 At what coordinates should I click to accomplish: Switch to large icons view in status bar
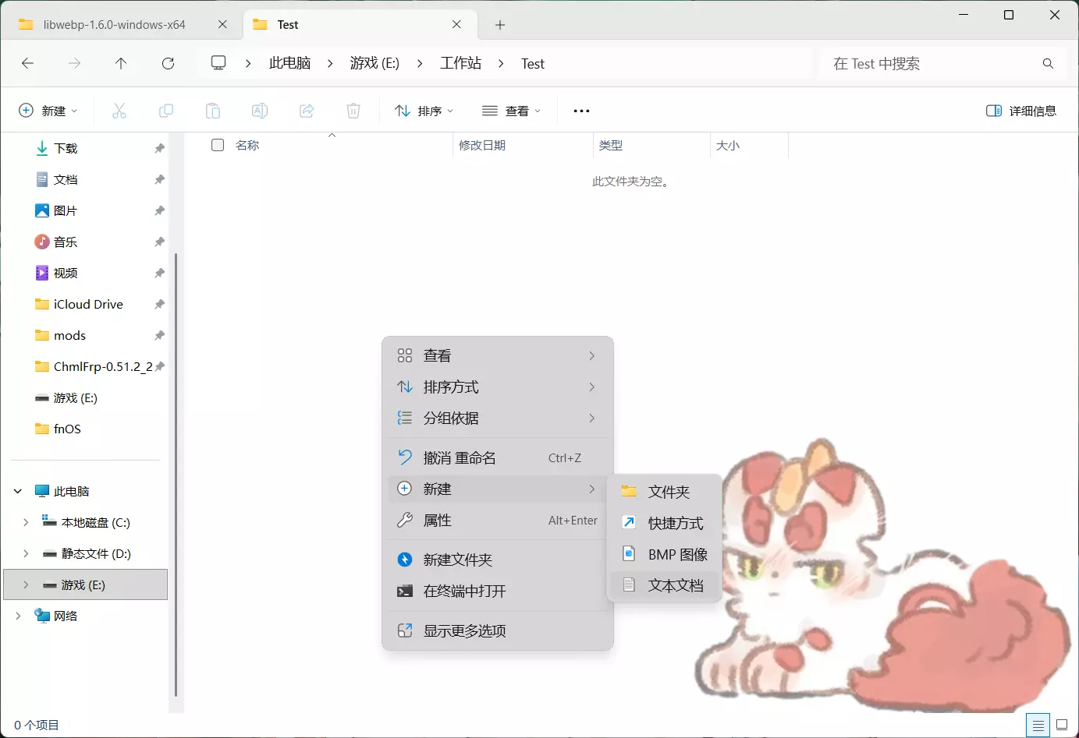pos(1061,726)
